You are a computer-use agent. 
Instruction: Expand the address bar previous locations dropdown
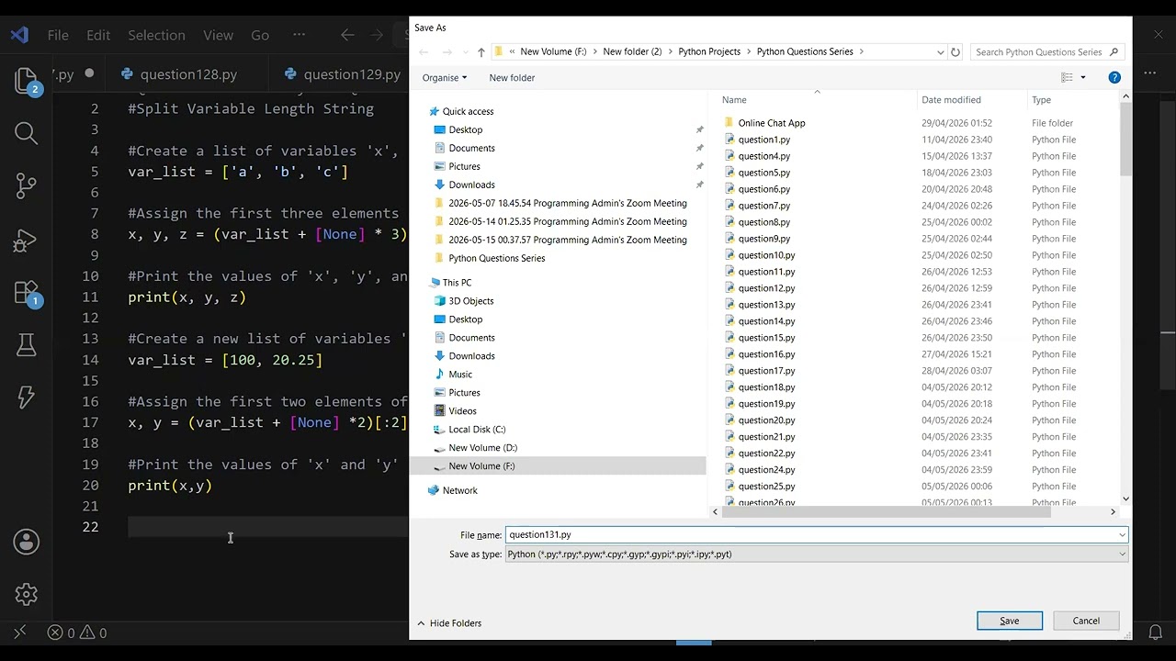[x=941, y=52]
